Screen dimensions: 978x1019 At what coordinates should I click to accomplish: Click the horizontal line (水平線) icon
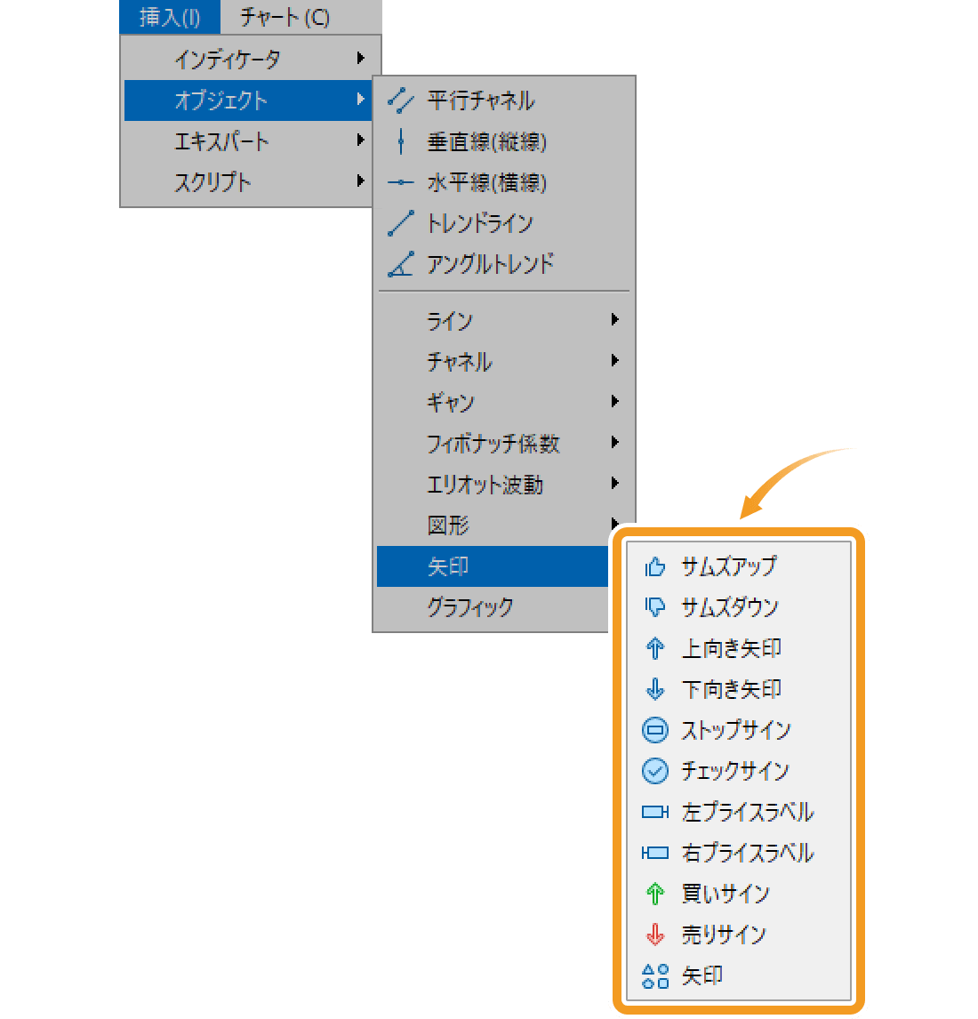400,182
